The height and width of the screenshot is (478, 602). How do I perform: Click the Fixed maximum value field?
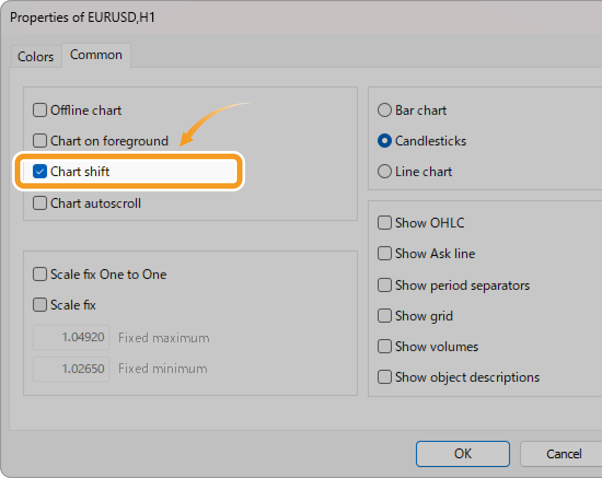point(71,337)
